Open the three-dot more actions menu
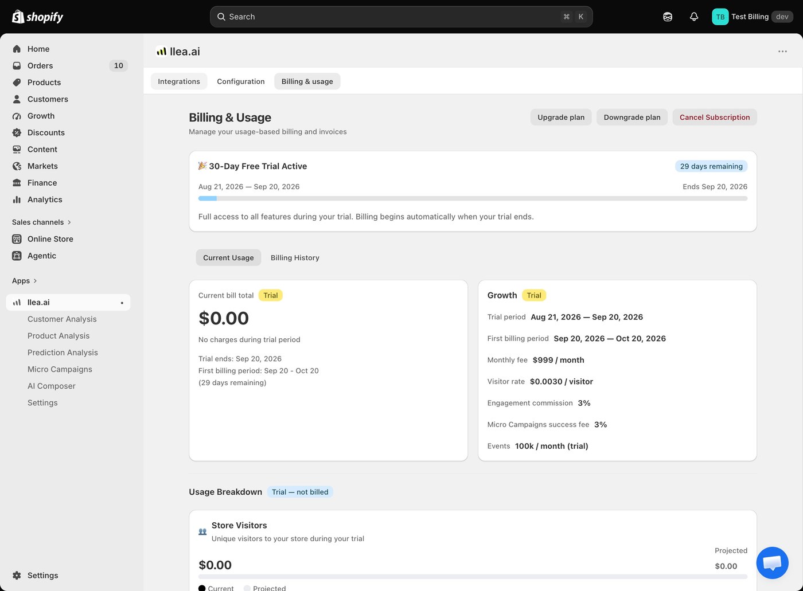Screen dimensions: 803x591 [x=782, y=52]
